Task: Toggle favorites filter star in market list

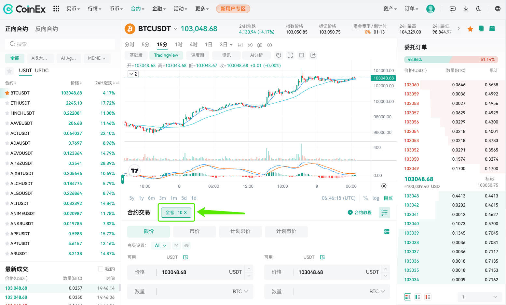Action: click(x=9, y=71)
